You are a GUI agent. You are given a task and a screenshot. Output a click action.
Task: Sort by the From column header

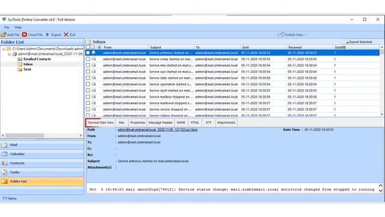pyautogui.click(x=125, y=47)
